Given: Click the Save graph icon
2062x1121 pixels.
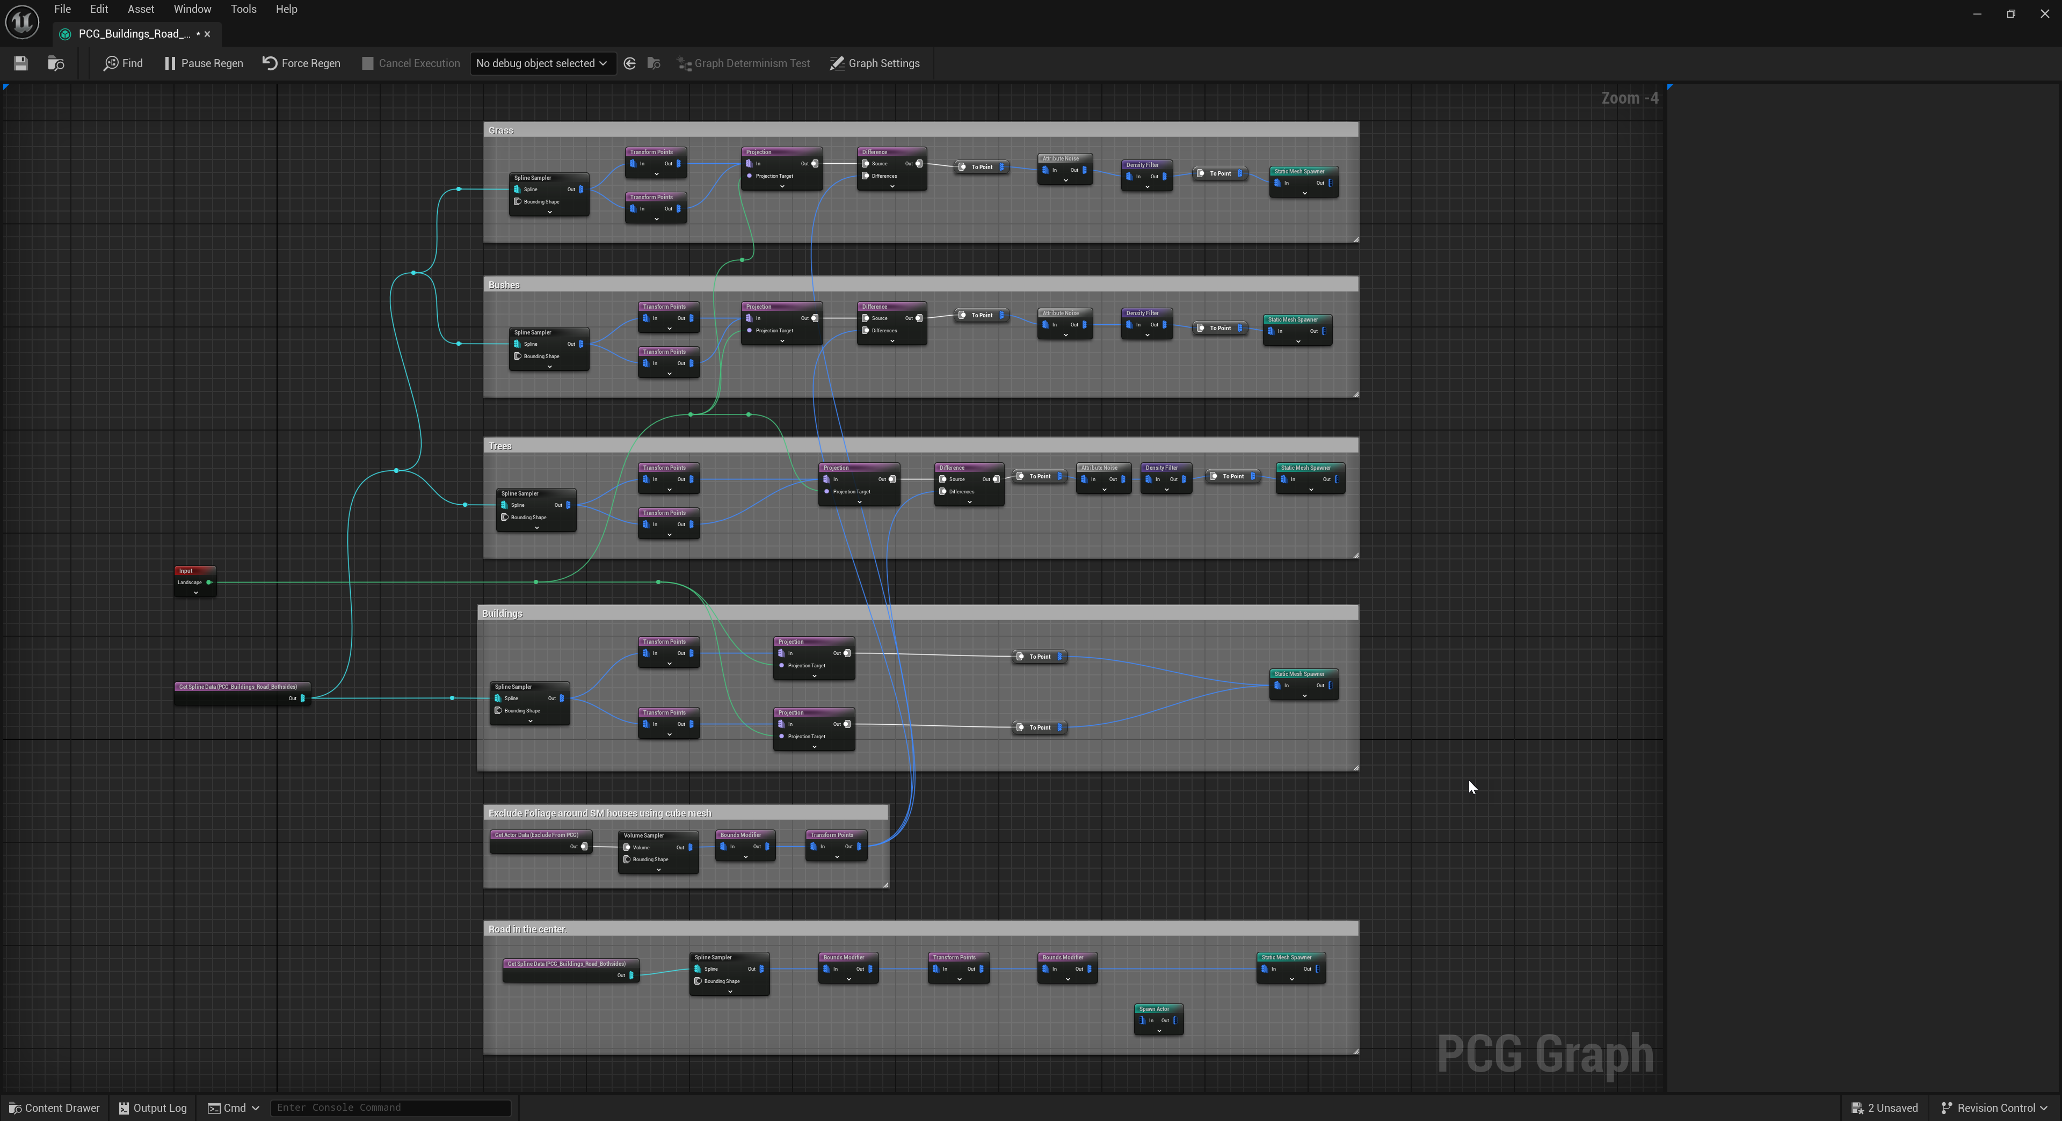Looking at the screenshot, I should [x=20, y=63].
